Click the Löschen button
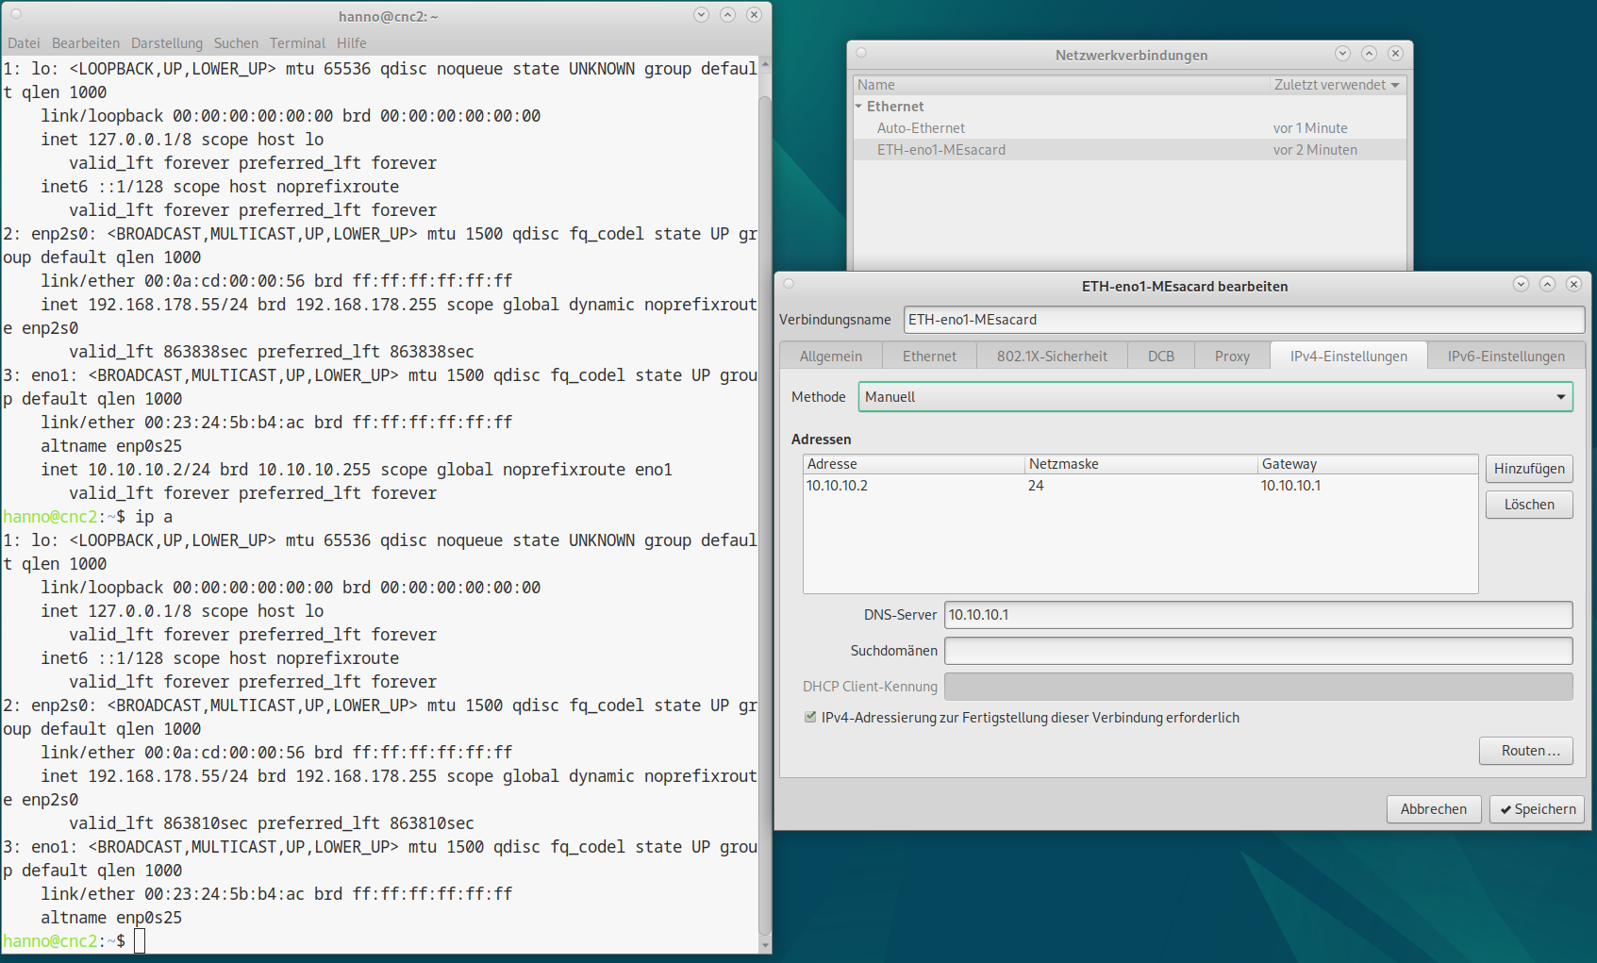This screenshot has width=1597, height=963. click(x=1529, y=505)
